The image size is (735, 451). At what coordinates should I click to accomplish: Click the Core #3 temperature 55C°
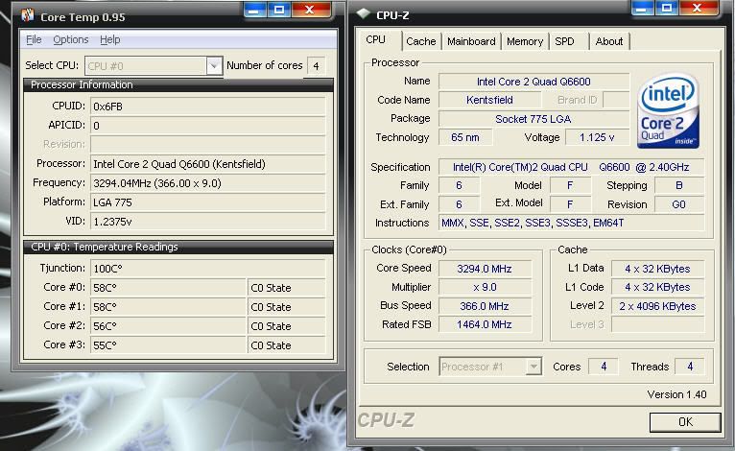tap(168, 345)
